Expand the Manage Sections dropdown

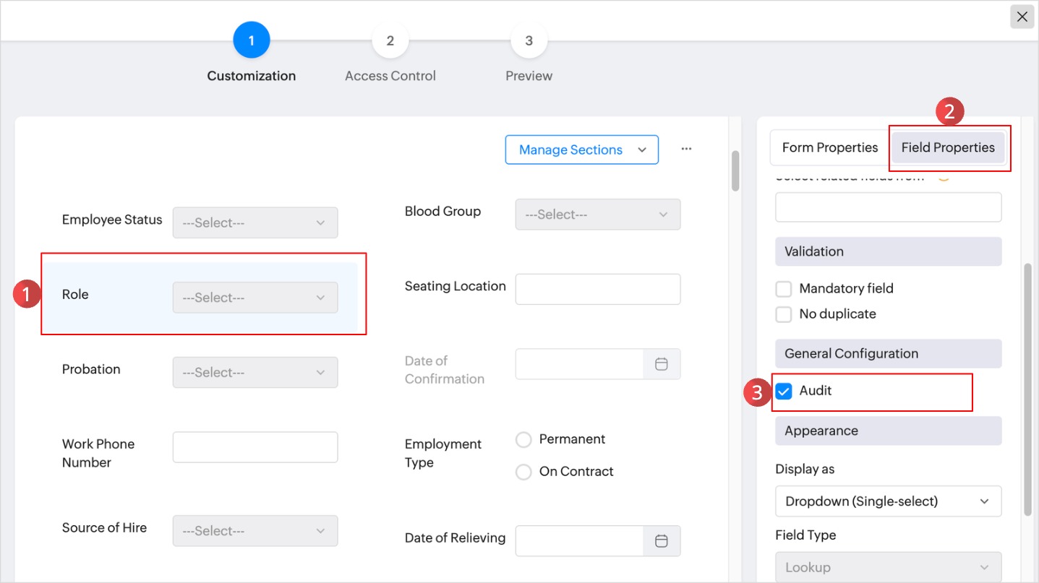pyautogui.click(x=581, y=150)
